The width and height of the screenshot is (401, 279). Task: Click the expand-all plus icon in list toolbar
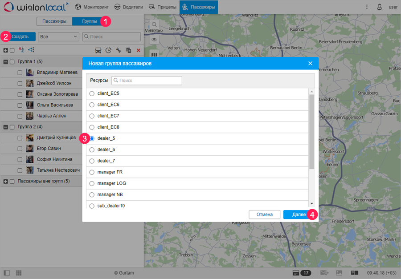[6, 50]
